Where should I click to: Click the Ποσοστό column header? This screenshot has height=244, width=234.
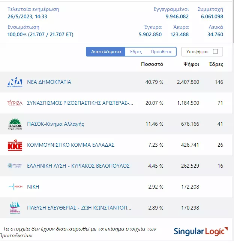(x=152, y=64)
